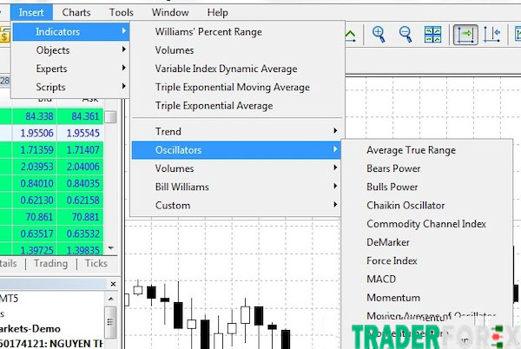Expand the Oscillators submenu
Image resolution: width=521 pixels, height=349 pixels.
(237, 150)
